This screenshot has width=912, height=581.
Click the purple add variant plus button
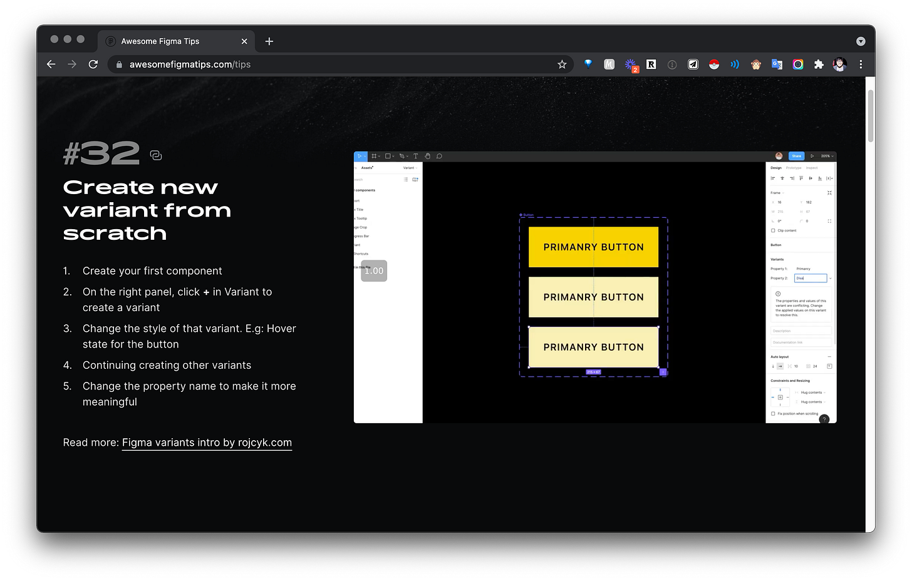coord(663,372)
